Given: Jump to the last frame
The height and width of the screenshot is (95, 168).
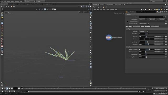Looking at the screenshot, I should pos(12,88).
